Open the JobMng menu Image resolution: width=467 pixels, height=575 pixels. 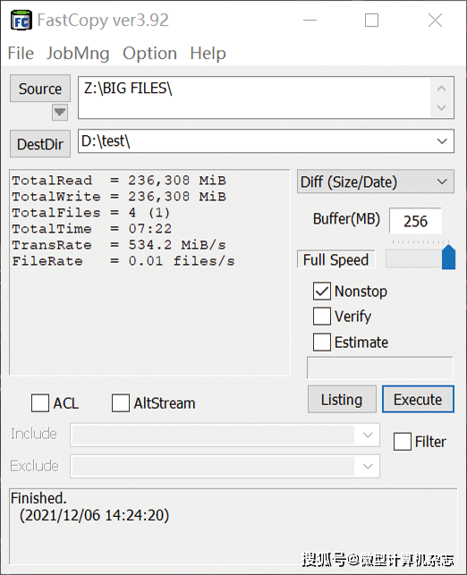[x=78, y=54]
